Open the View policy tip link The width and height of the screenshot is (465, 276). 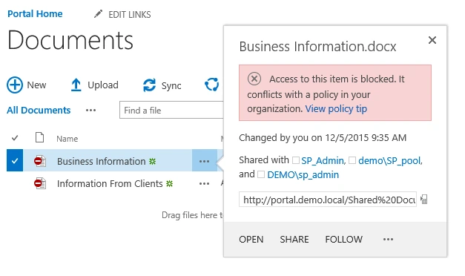[336, 109]
